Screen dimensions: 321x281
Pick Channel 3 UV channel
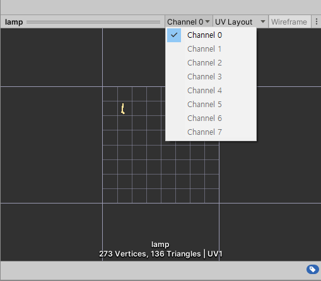tap(211, 77)
